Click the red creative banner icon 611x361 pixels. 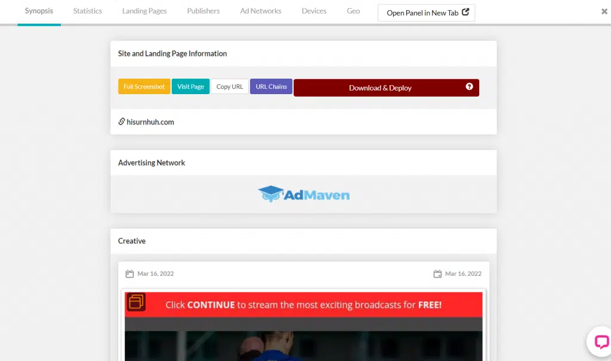[136, 303]
